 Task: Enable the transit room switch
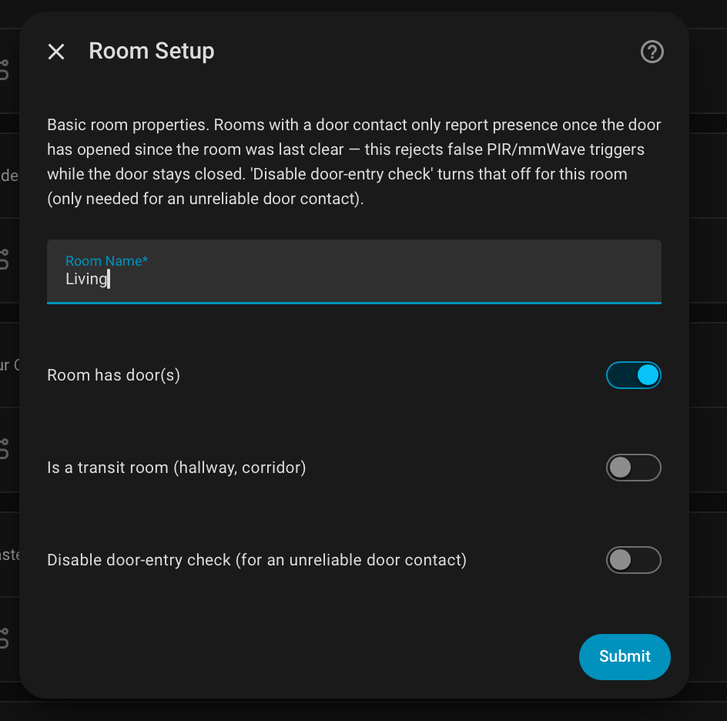coord(633,468)
